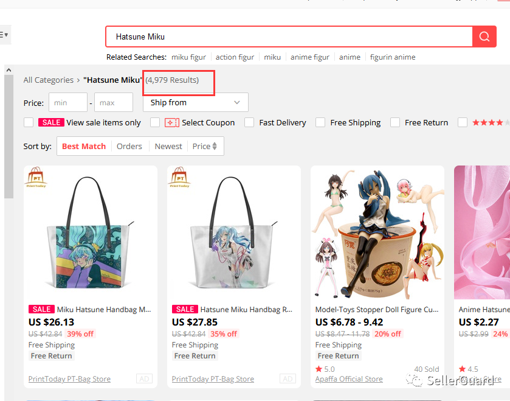The width and height of the screenshot is (510, 401).
Task: Open the white Miku handbag image
Action: tap(234, 232)
